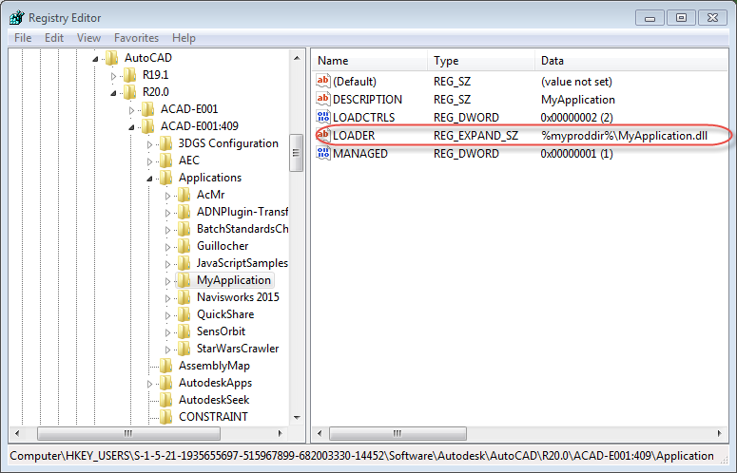This screenshot has height=473, width=737.
Task: Open the Edit menu
Action: pyautogui.click(x=54, y=38)
